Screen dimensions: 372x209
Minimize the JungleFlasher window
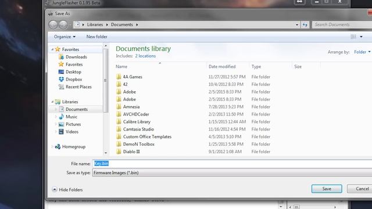317,2
